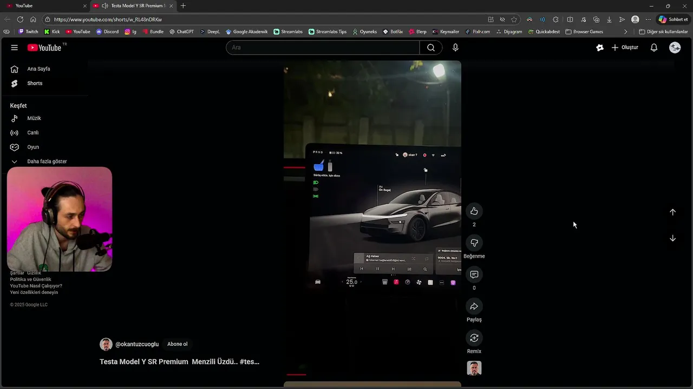Dislike the short with thumbs-down icon
Screen dimensions: 693x389
474,243
